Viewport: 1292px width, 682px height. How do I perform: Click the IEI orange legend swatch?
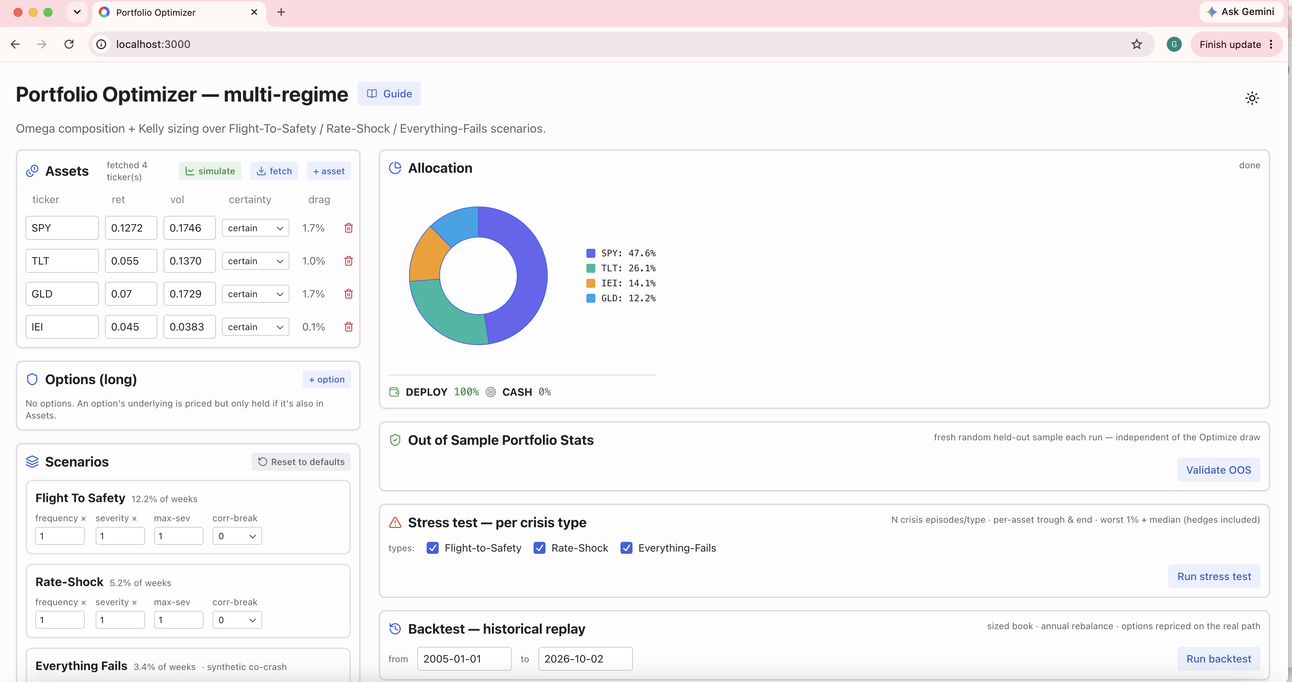(x=591, y=283)
